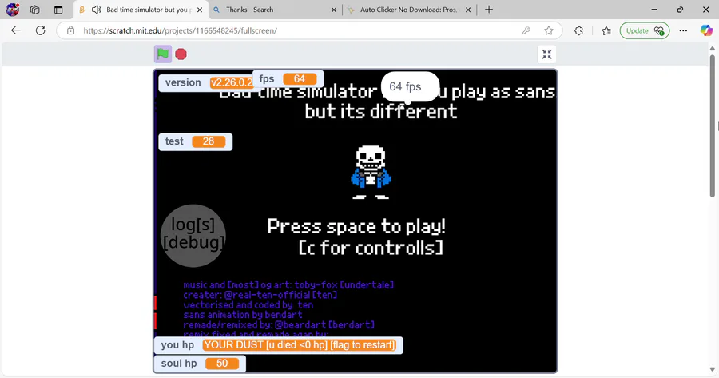Click credit line 'sans animation by bendart'
719x378 pixels.
(x=243, y=315)
